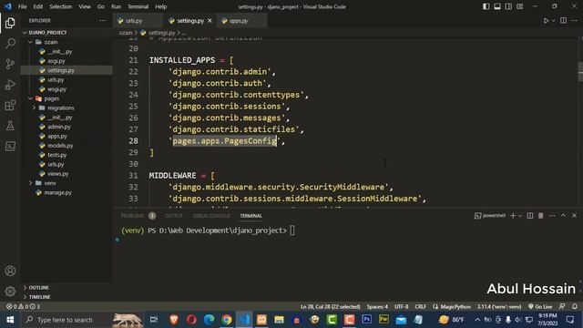The height and width of the screenshot is (328, 583).
Task: Open editor More Actions ellipsis
Action: (x=575, y=21)
